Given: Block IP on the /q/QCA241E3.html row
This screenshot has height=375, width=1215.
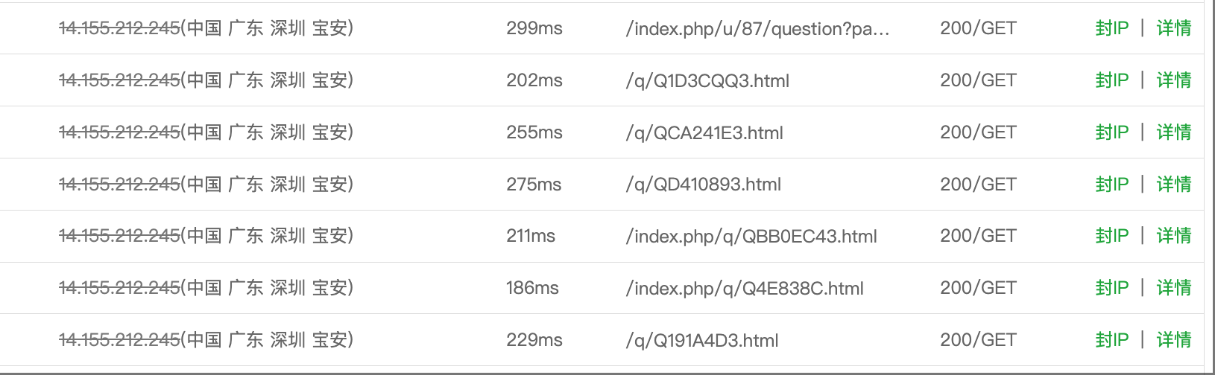Looking at the screenshot, I should click(1111, 132).
